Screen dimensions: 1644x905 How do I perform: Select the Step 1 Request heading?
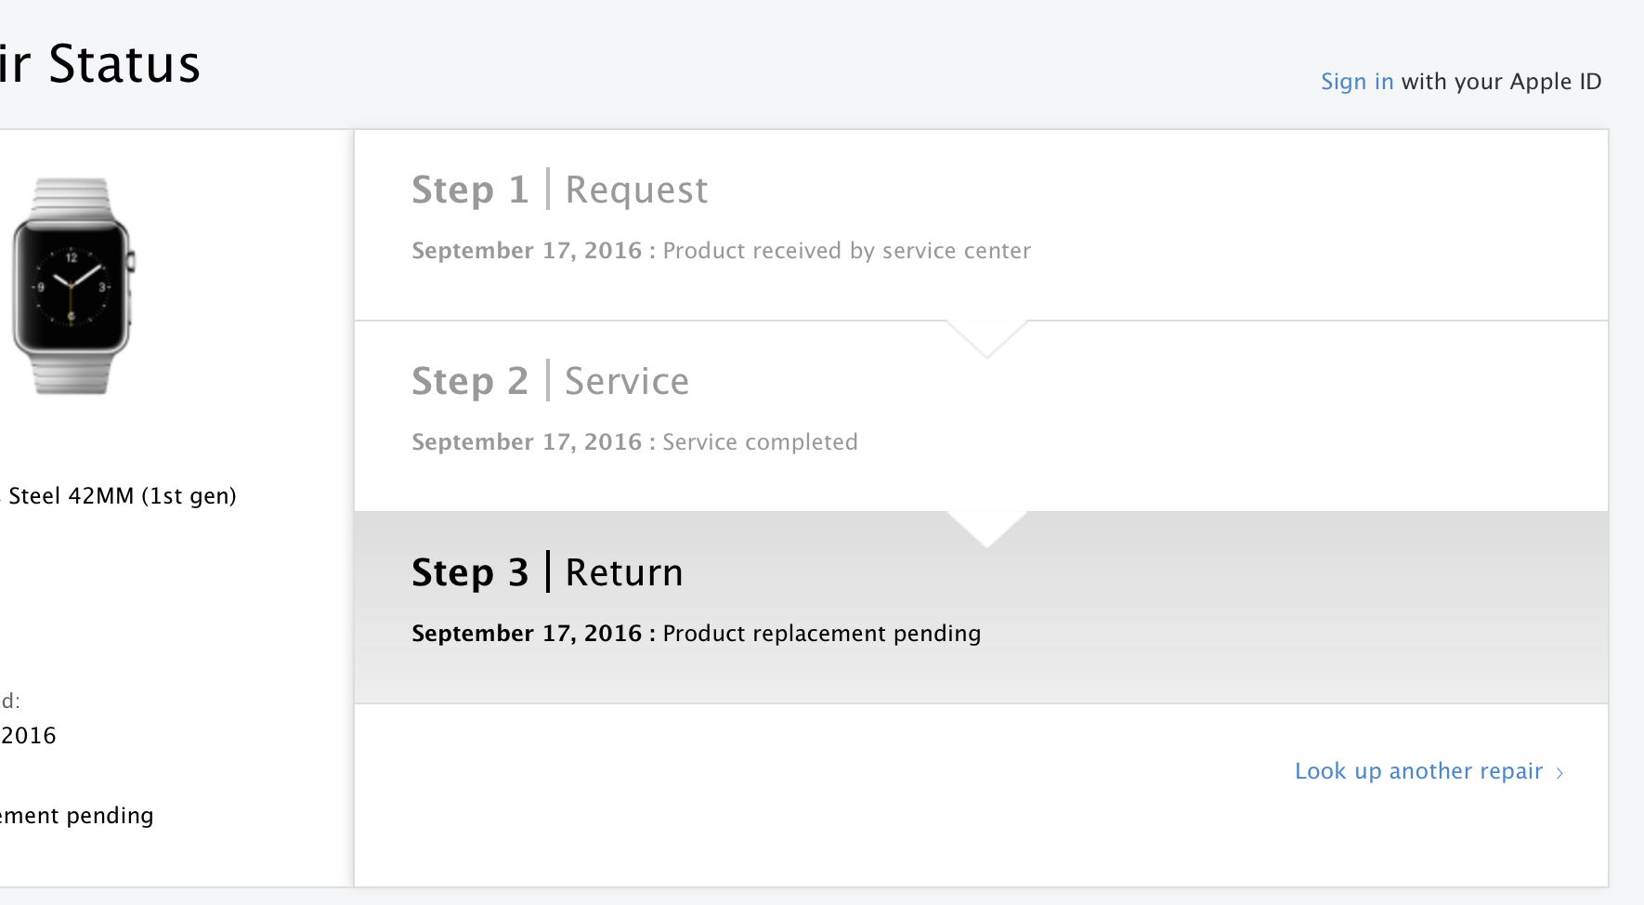pos(559,190)
